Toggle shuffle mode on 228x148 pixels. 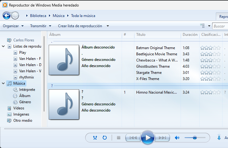[x=95, y=138]
